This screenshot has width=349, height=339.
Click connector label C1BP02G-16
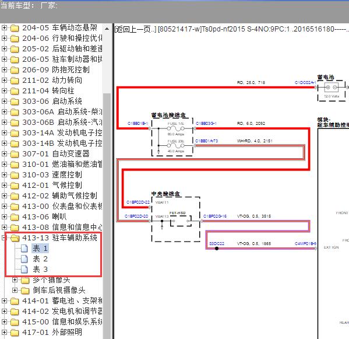point(215,216)
